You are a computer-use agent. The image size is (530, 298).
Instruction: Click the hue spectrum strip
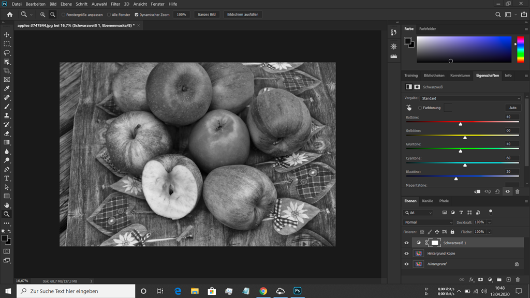point(521,49)
